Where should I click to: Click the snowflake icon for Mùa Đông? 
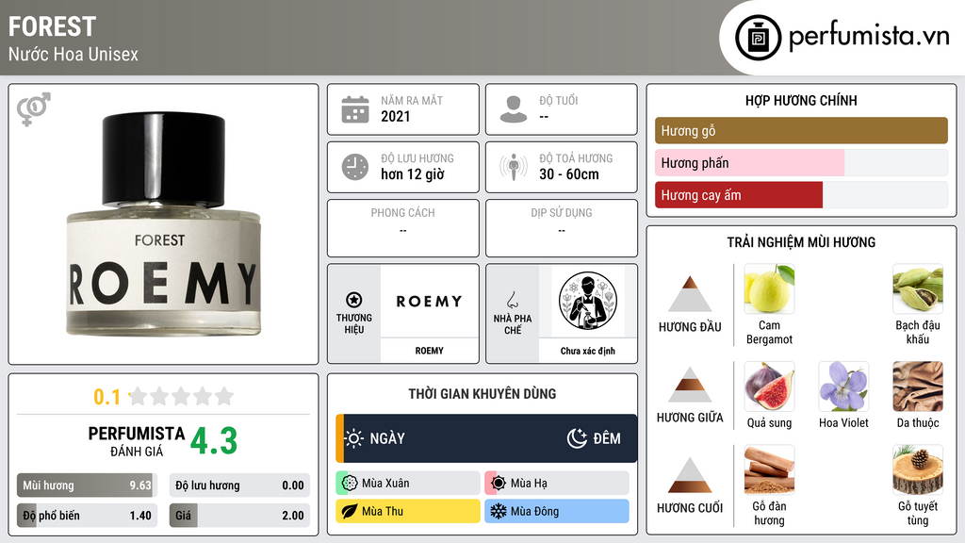[499, 512]
